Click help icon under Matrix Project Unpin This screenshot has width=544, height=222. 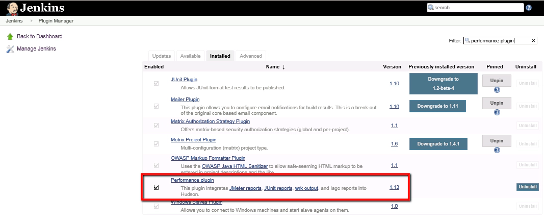pos(497,151)
